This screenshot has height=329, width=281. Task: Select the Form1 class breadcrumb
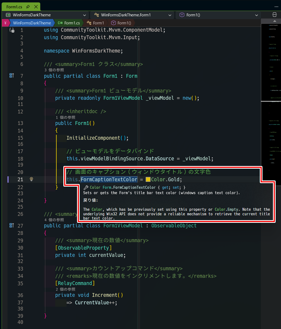click(96, 23)
